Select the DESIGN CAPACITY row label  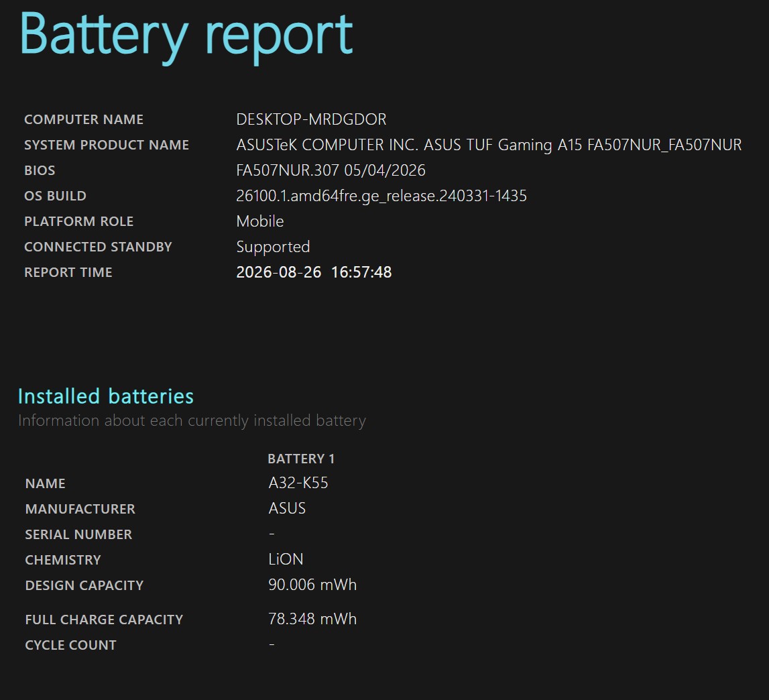pyautogui.click(x=84, y=585)
